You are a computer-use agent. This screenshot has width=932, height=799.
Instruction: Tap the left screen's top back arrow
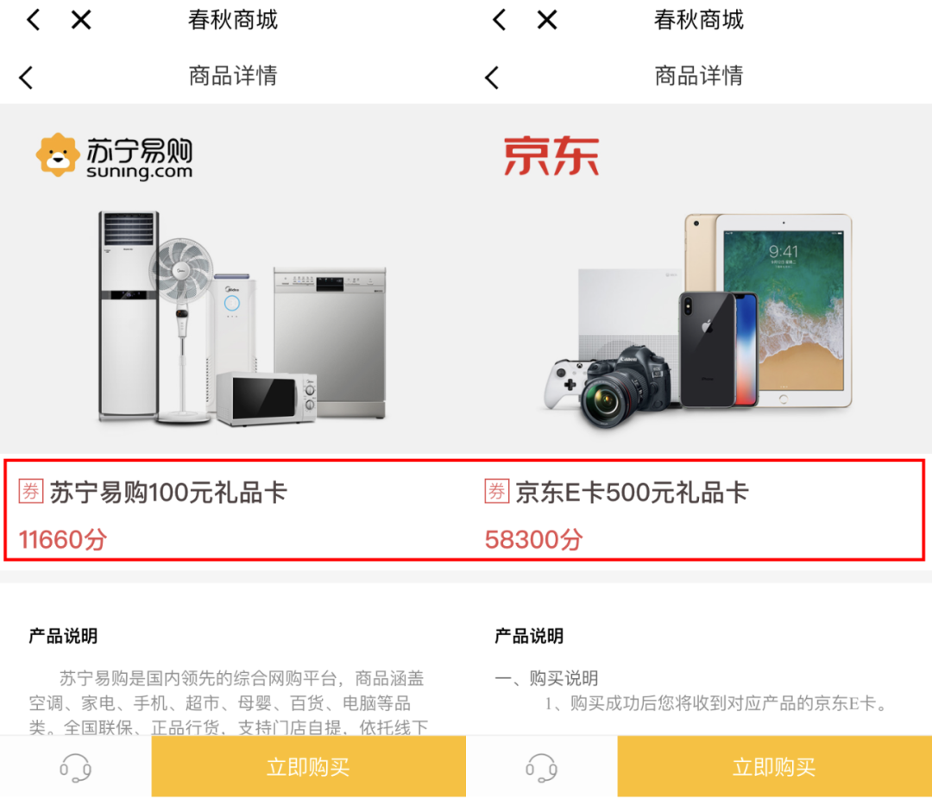tap(34, 20)
